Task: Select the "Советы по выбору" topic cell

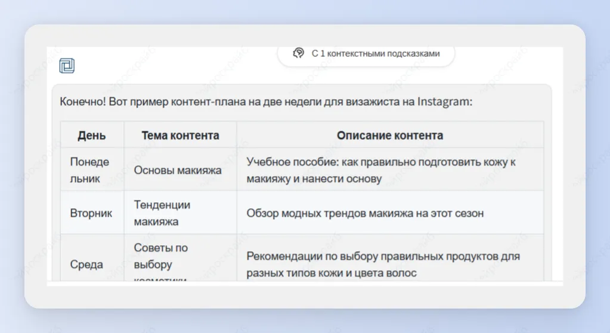Action: pos(180,258)
